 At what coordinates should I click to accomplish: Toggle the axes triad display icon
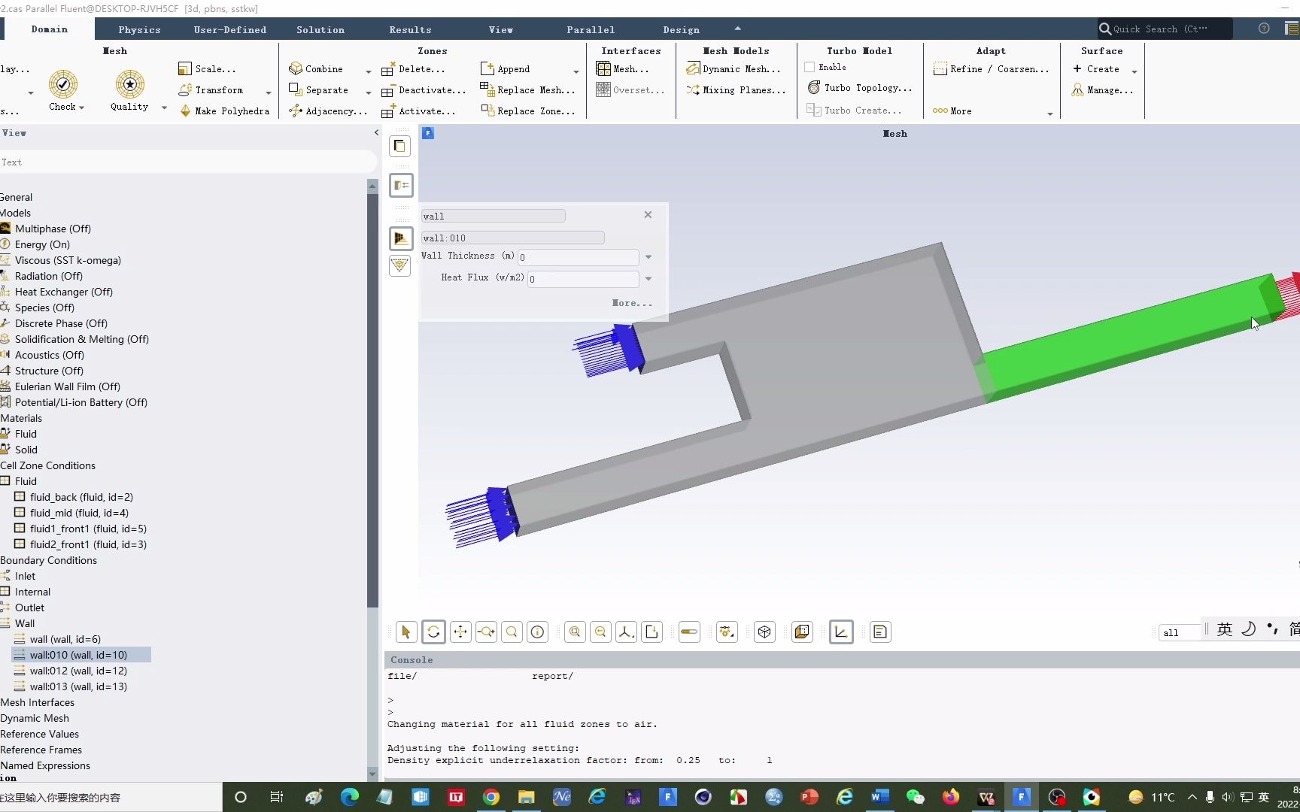pos(841,632)
